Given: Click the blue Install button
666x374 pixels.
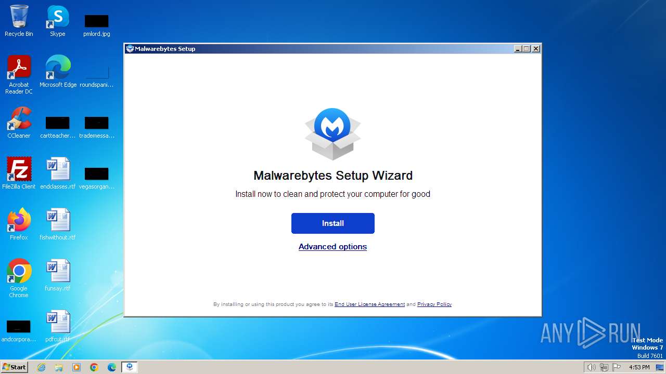Looking at the screenshot, I should click(x=332, y=223).
